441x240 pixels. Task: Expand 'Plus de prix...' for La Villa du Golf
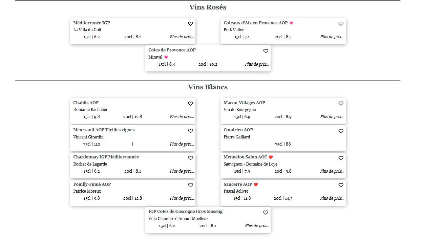[x=182, y=37]
